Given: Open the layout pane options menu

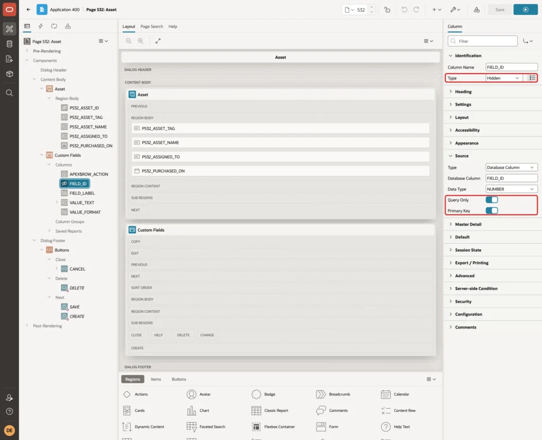Looking at the screenshot, I should tap(429, 41).
